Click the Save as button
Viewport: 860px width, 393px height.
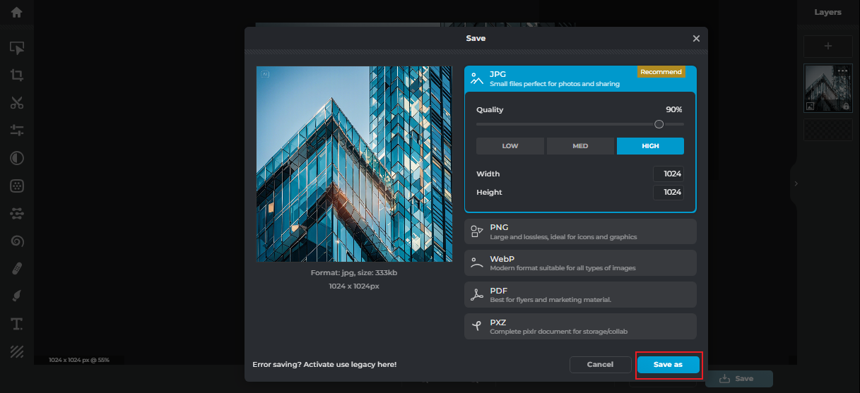[x=668, y=365]
